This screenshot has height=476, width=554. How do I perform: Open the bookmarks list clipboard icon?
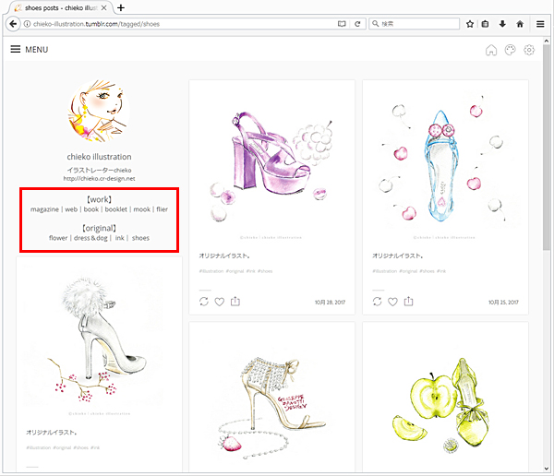(x=485, y=24)
